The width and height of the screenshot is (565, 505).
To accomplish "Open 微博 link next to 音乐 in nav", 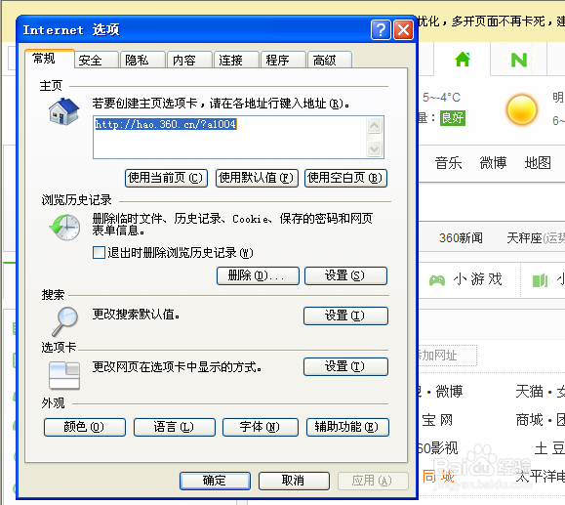I will click(493, 163).
